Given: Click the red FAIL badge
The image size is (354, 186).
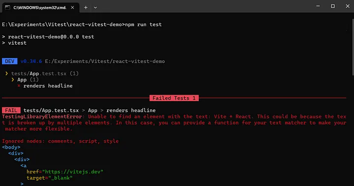Looking at the screenshot, I should pyautogui.click(x=11, y=110).
